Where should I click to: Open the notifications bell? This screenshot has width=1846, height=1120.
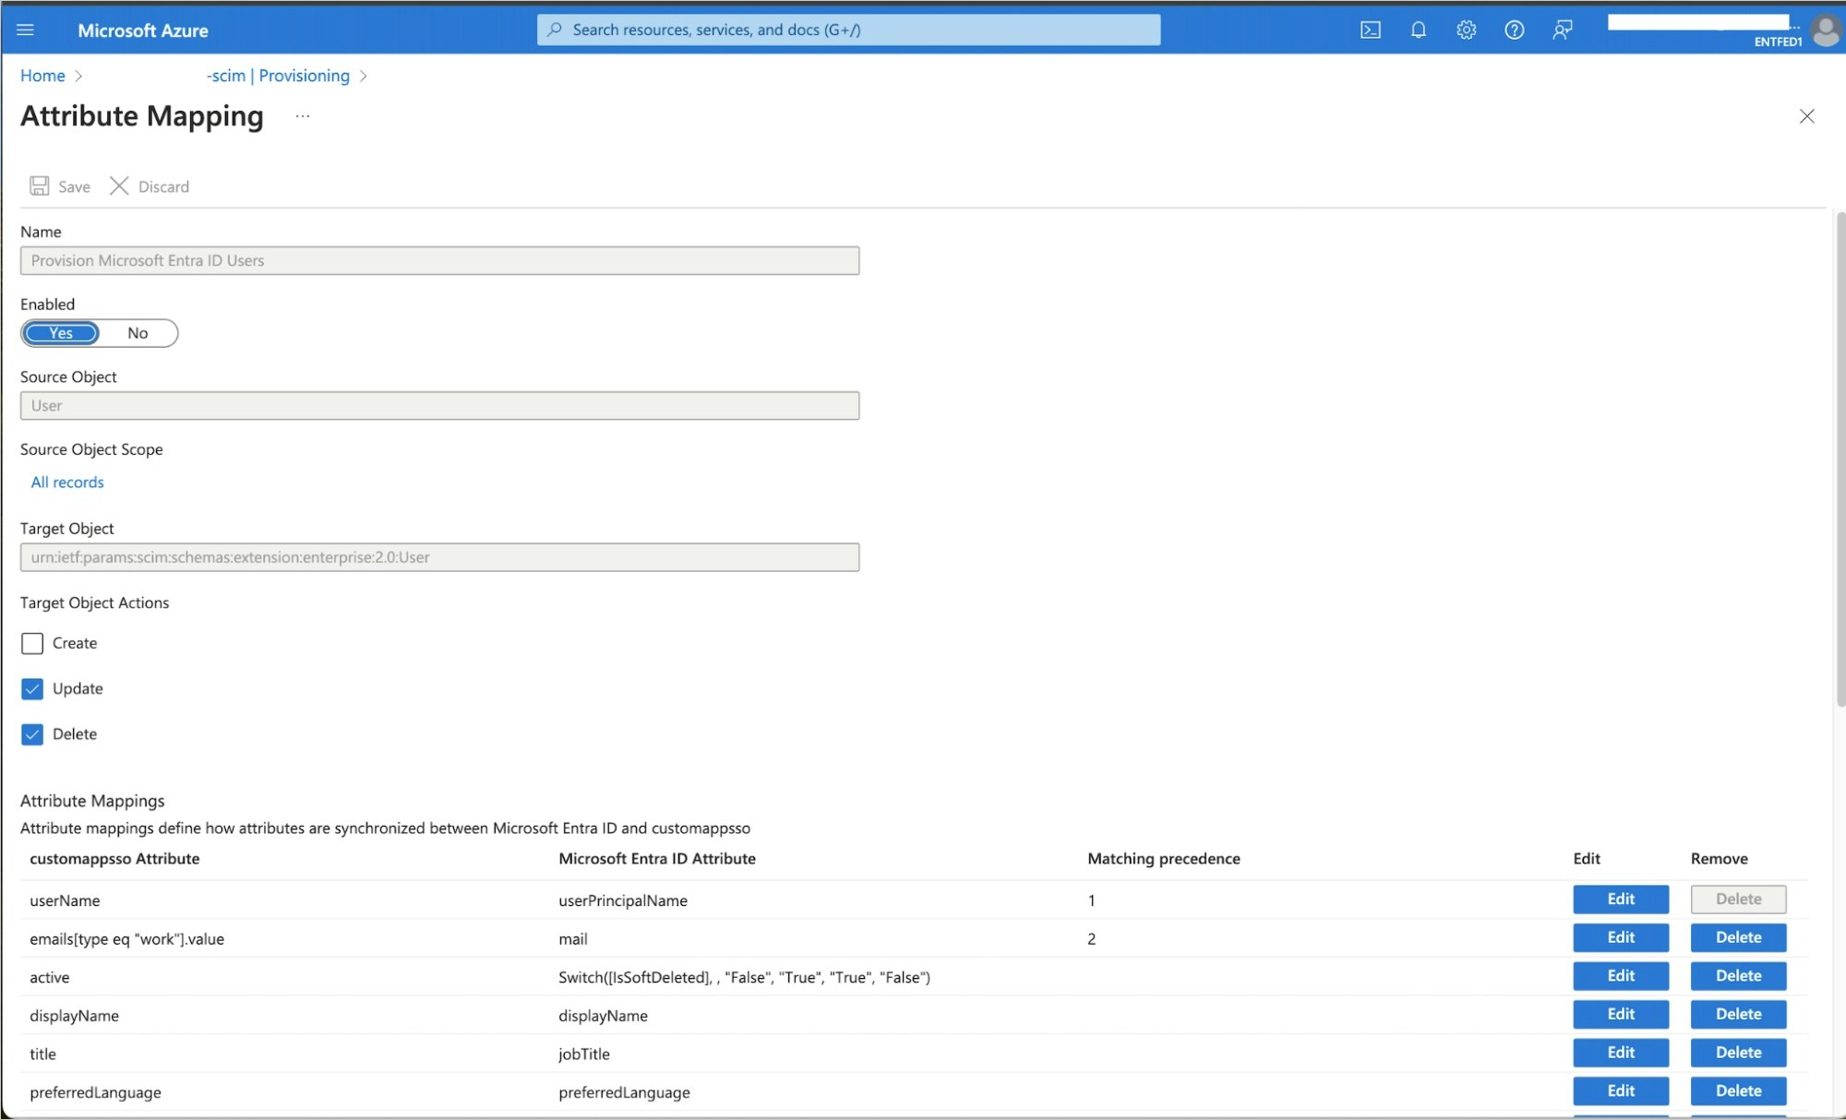point(1419,29)
